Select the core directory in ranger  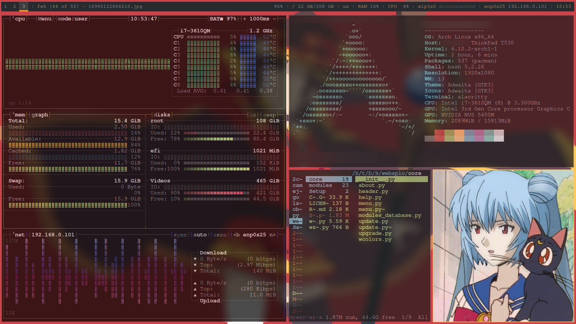point(329,179)
